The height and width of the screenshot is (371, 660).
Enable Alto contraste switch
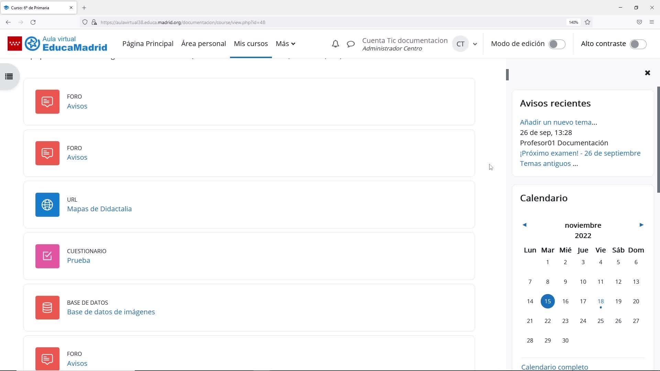tap(638, 44)
